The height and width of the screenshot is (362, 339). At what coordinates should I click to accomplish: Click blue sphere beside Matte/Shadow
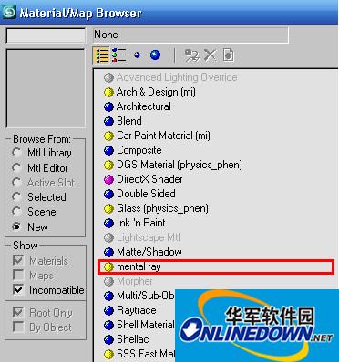108,252
